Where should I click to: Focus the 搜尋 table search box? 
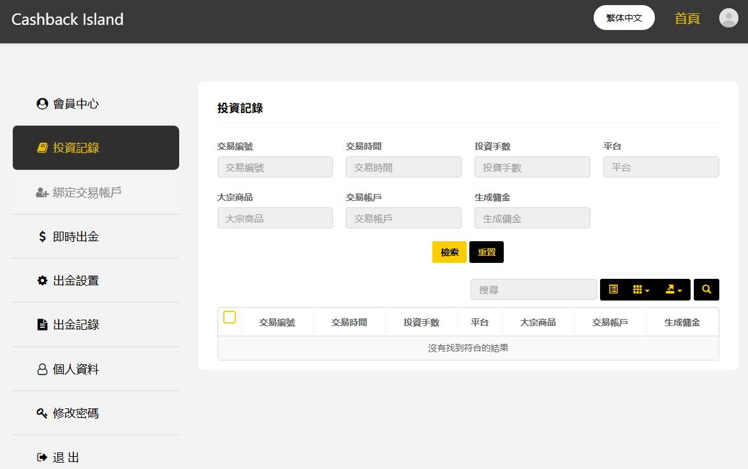[x=533, y=290]
